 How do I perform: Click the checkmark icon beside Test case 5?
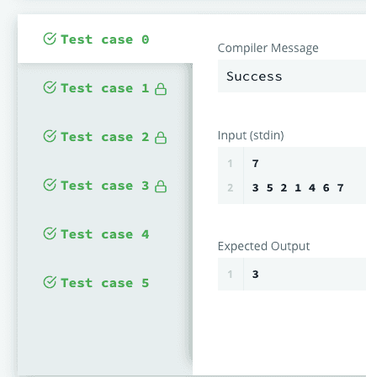50,282
